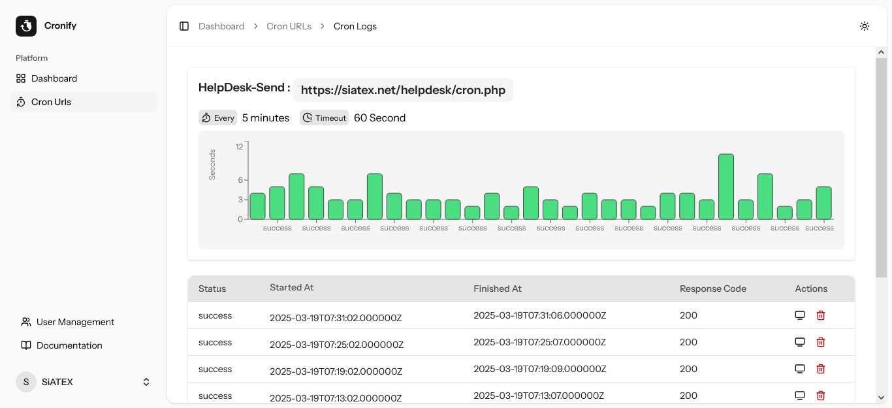Click the sidebar collapse panel icon
The width and height of the screenshot is (892, 408).
(184, 25)
